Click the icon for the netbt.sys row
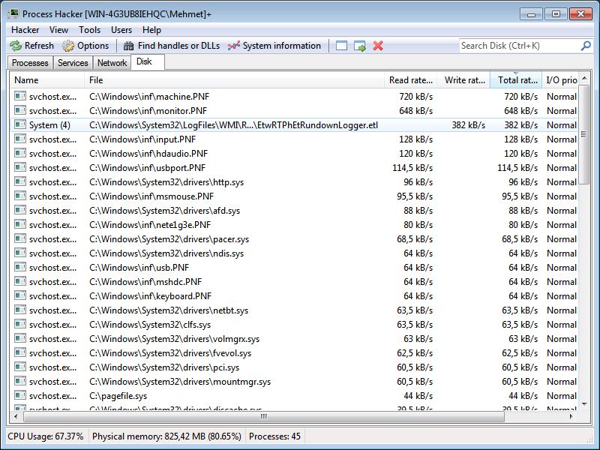Image resolution: width=600 pixels, height=450 pixels. [x=20, y=310]
